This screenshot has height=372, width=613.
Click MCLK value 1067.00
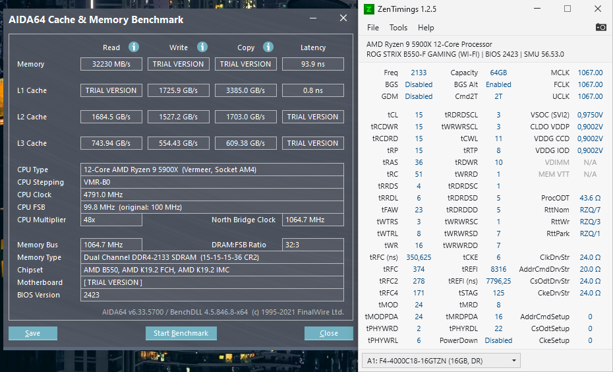point(590,73)
